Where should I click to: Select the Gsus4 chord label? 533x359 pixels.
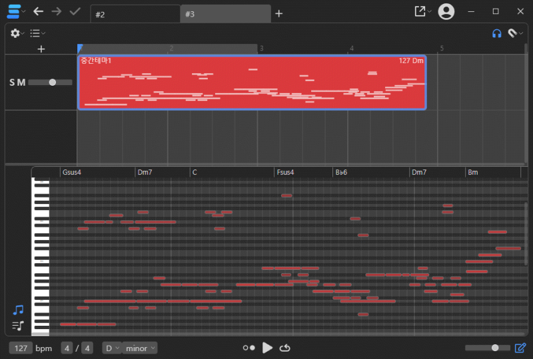72,172
